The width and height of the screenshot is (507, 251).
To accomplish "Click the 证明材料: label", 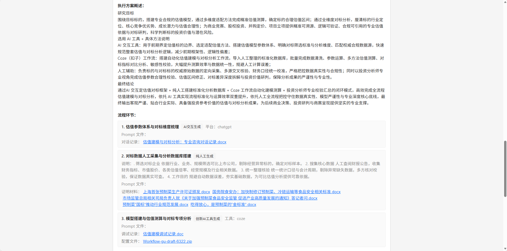I will (131, 192).
